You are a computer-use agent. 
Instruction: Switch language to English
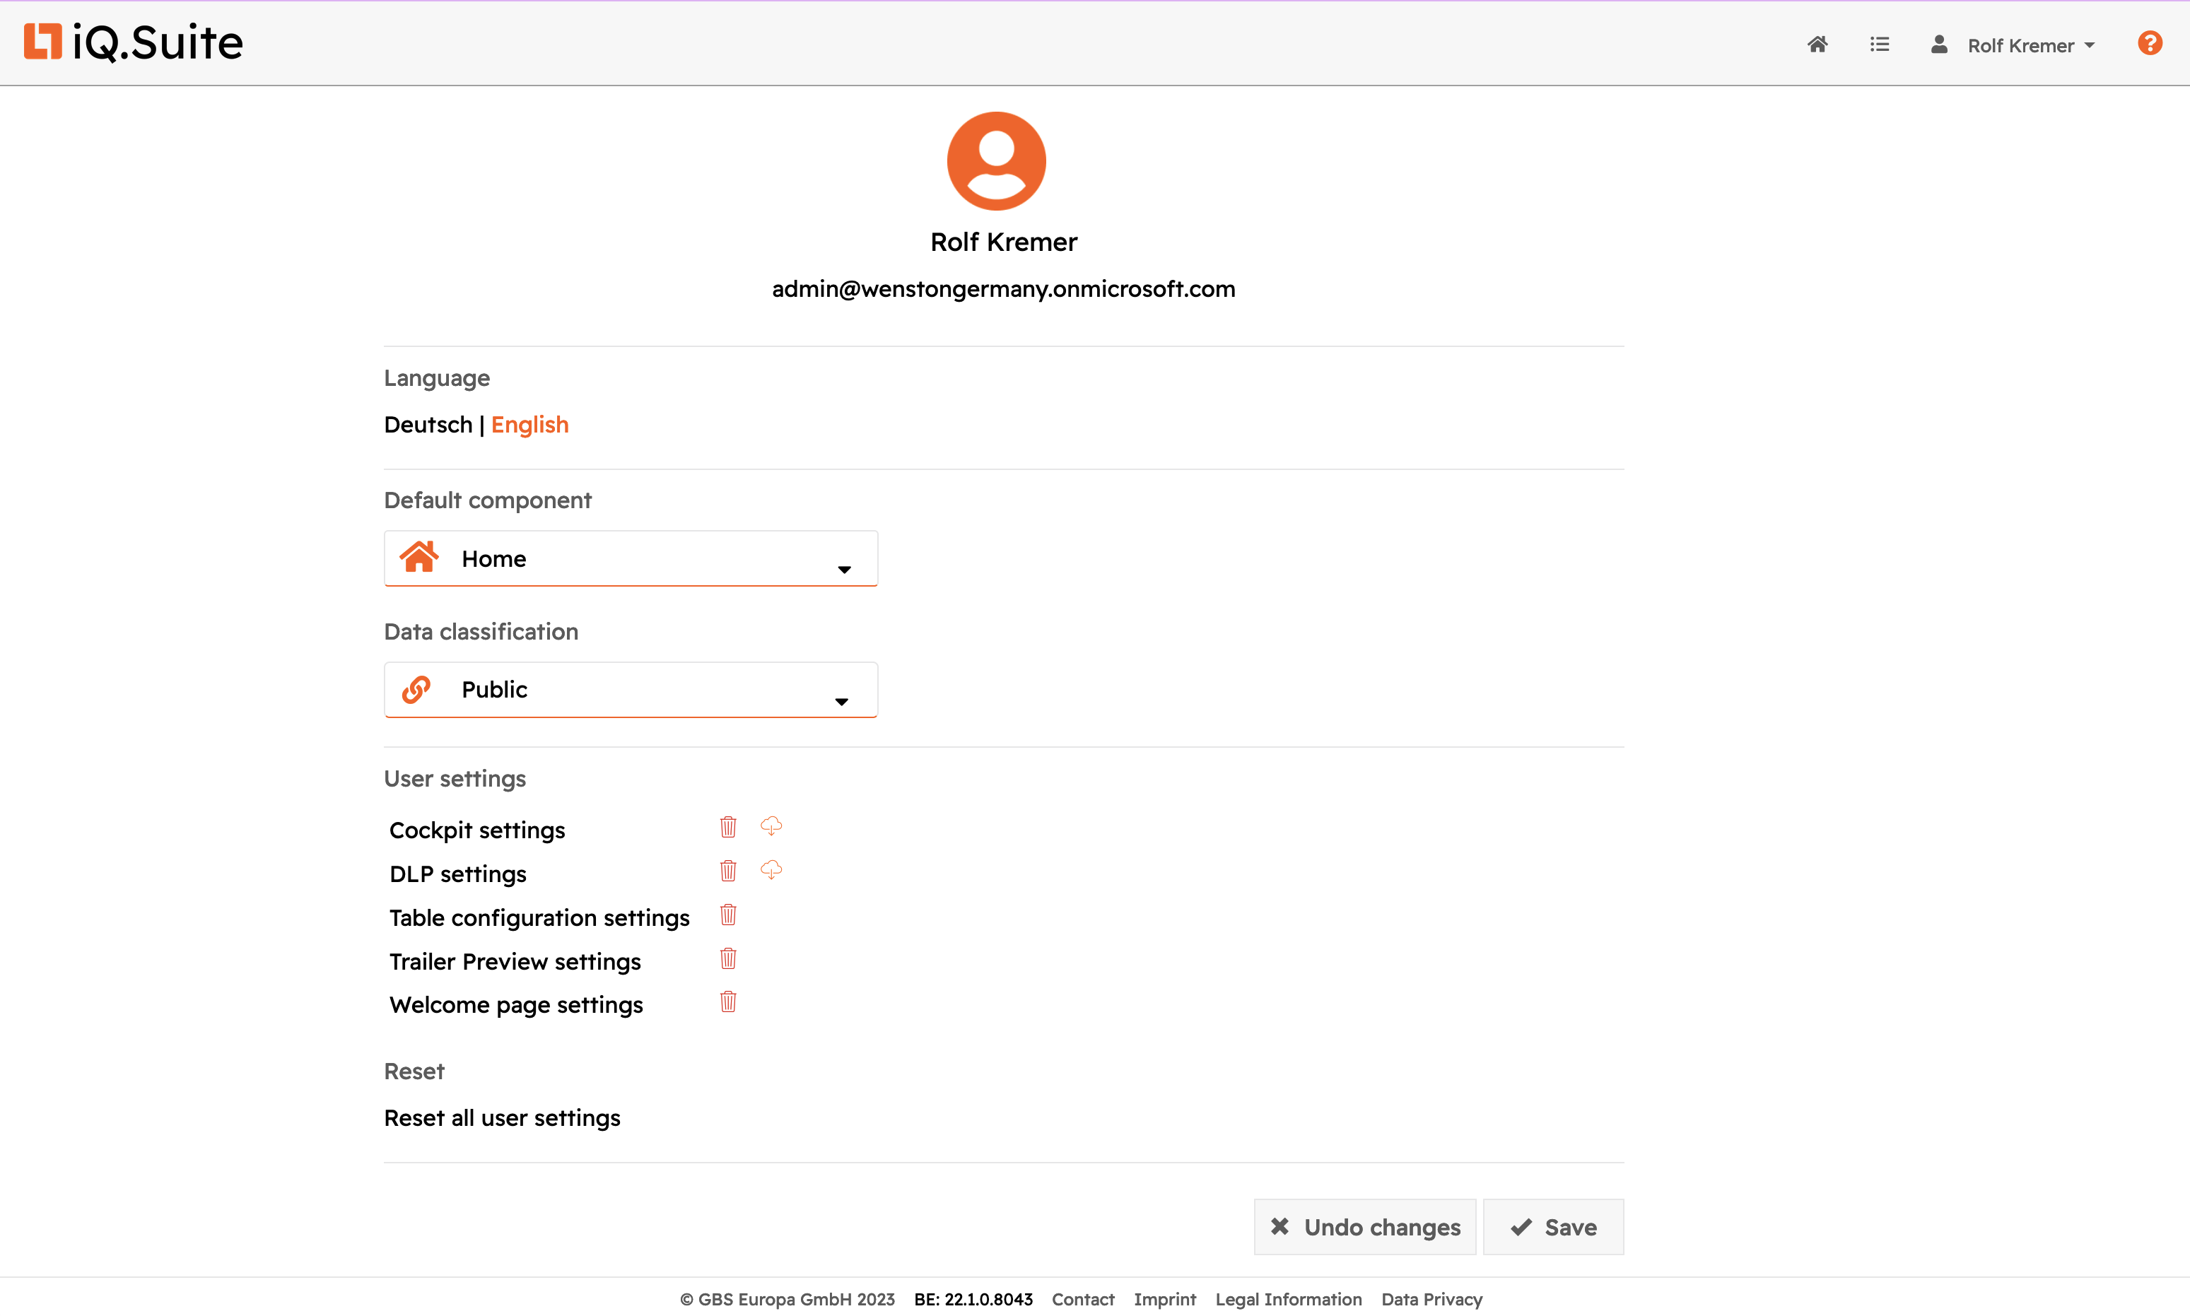tap(529, 425)
